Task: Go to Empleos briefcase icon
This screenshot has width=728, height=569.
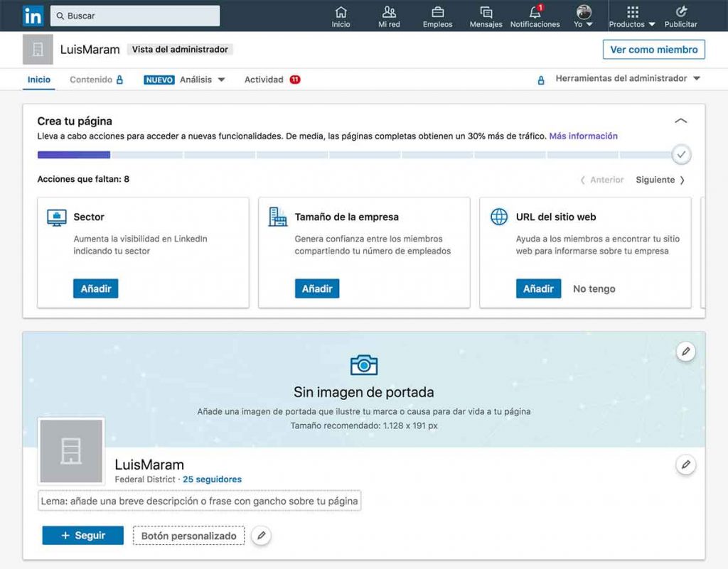Action: (437, 13)
